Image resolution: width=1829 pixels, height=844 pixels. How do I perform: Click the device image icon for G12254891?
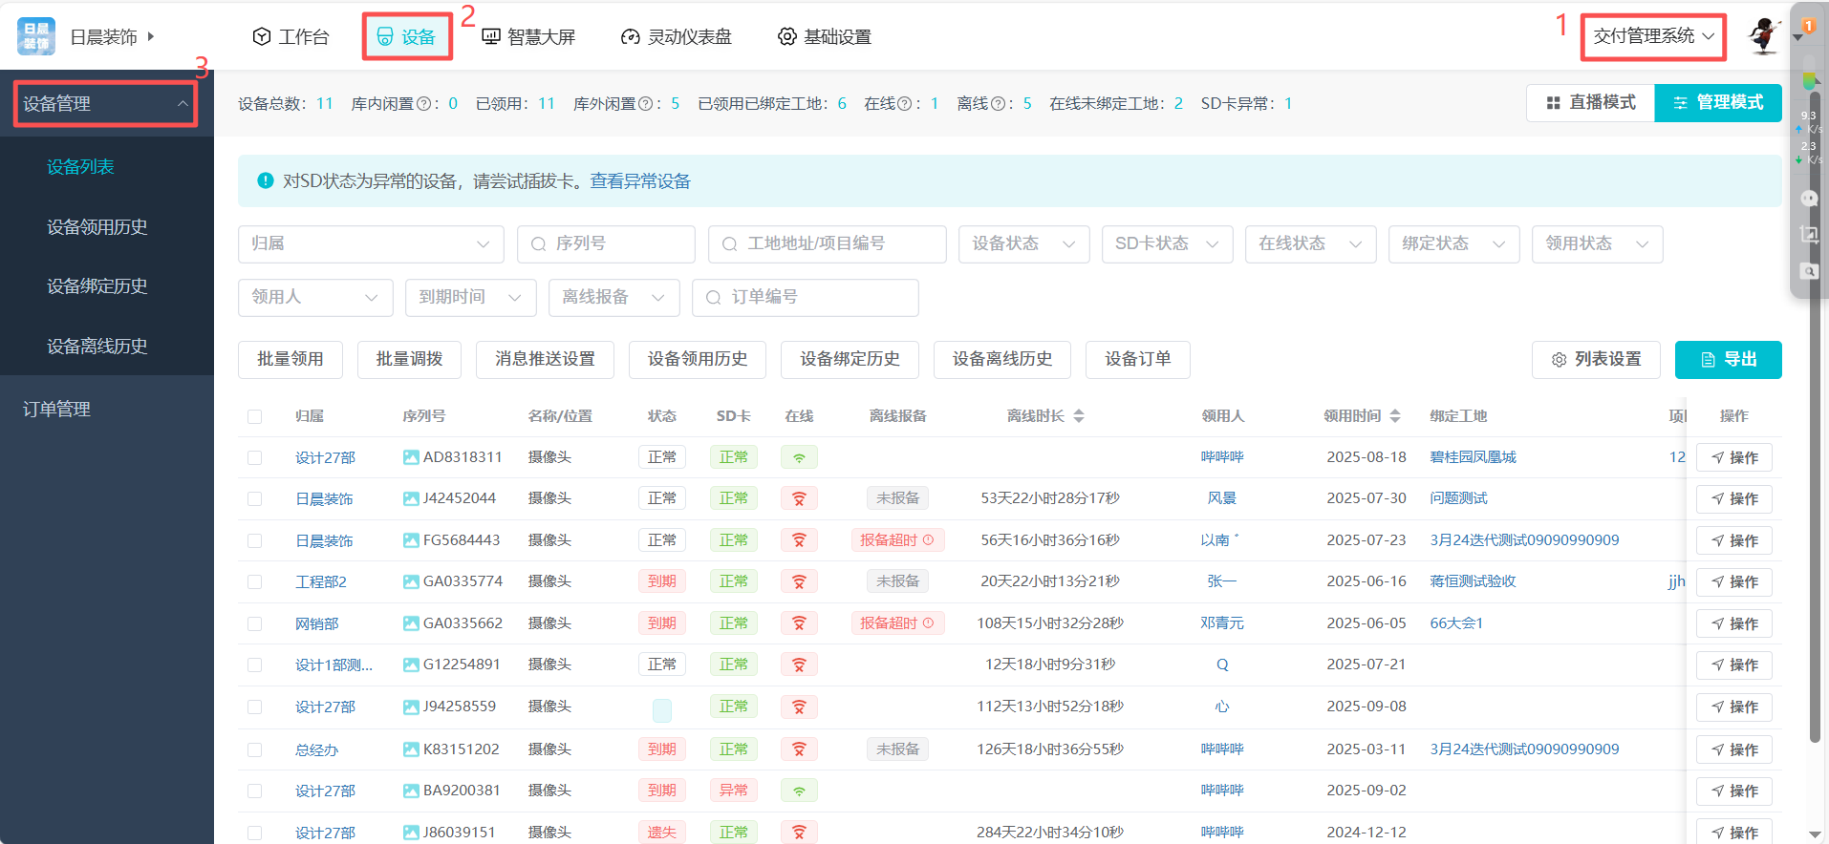click(x=411, y=665)
